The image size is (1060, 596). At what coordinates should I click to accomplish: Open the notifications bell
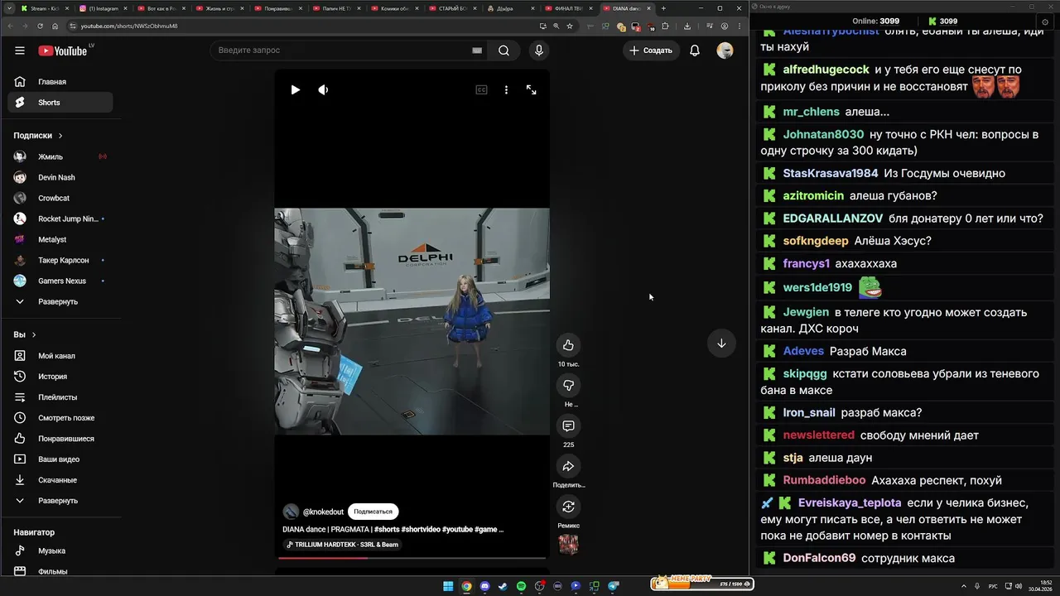tap(695, 50)
